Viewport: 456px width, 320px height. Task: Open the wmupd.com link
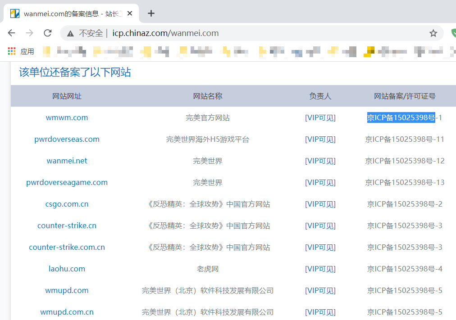[x=67, y=290]
